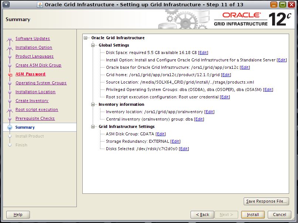This screenshot has height=223, width=298.
Task: Edit Storage Redundancy EXTERNAL
Action: [x=175, y=142]
